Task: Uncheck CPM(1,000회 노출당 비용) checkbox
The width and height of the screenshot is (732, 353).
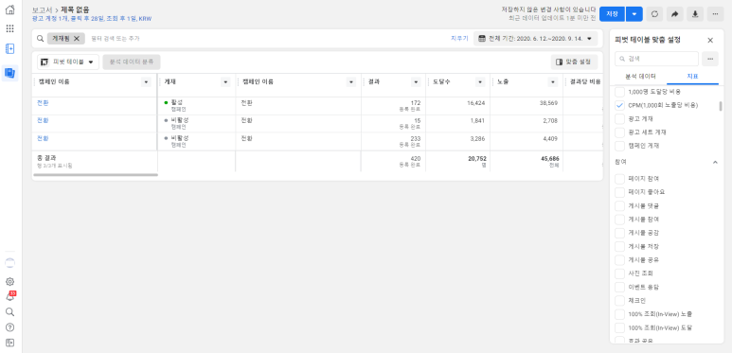Action: click(x=619, y=105)
